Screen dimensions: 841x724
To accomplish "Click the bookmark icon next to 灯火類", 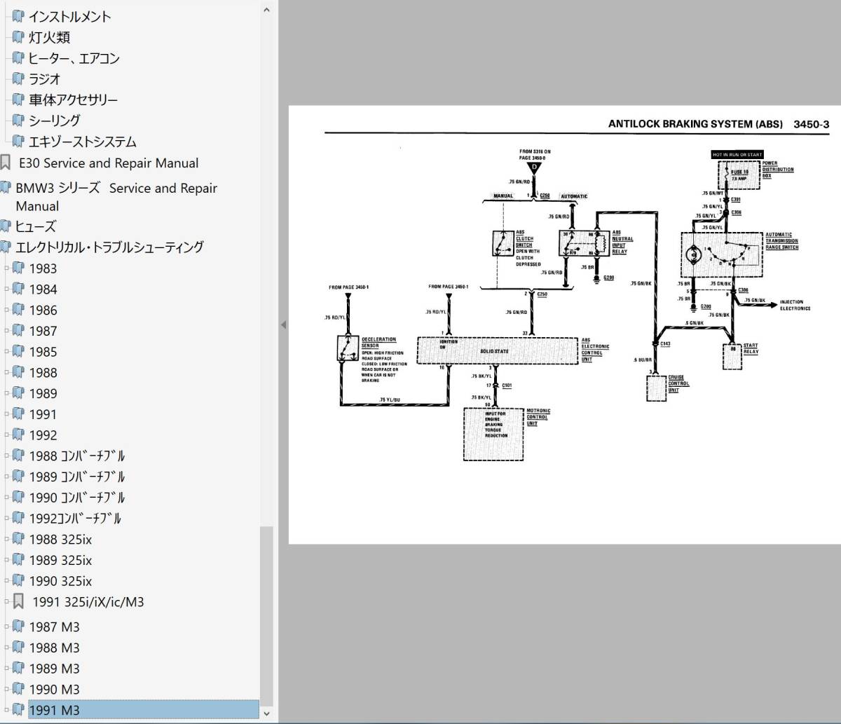I will pos(18,37).
